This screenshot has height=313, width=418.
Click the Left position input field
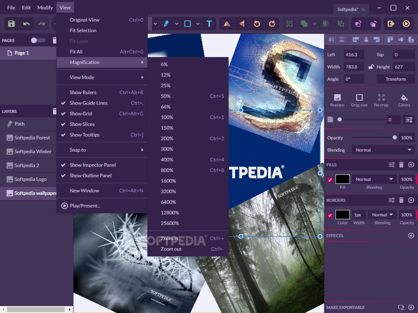click(x=354, y=55)
